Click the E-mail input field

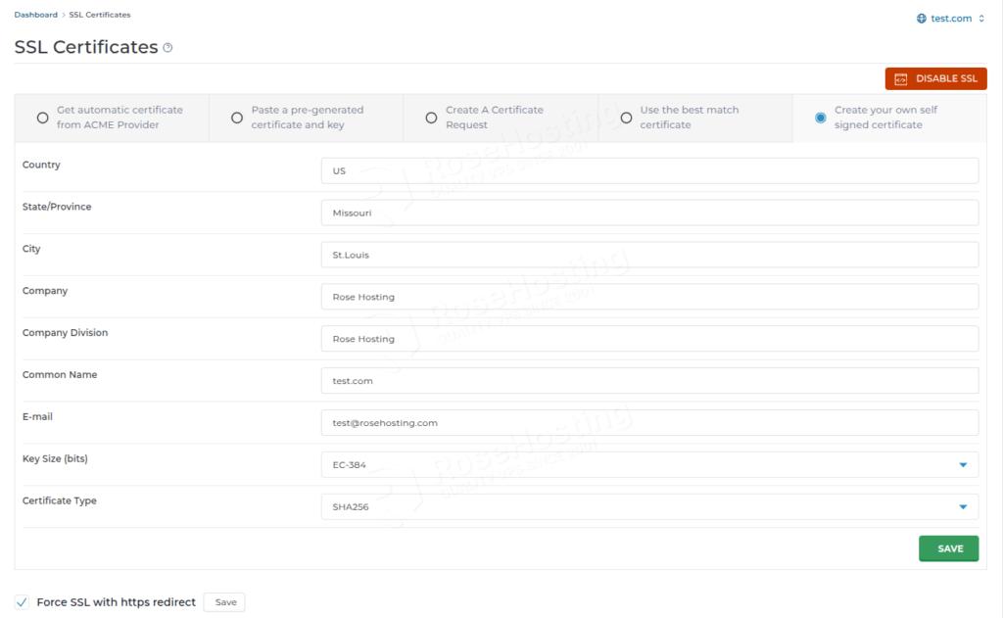[648, 423]
